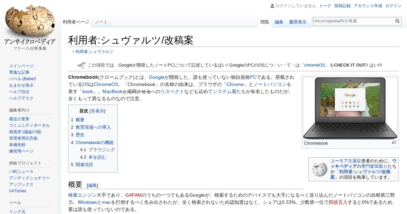Enlarge the Chromebook image via the magnify icon
The width and height of the screenshot is (407, 214).
(394, 143)
